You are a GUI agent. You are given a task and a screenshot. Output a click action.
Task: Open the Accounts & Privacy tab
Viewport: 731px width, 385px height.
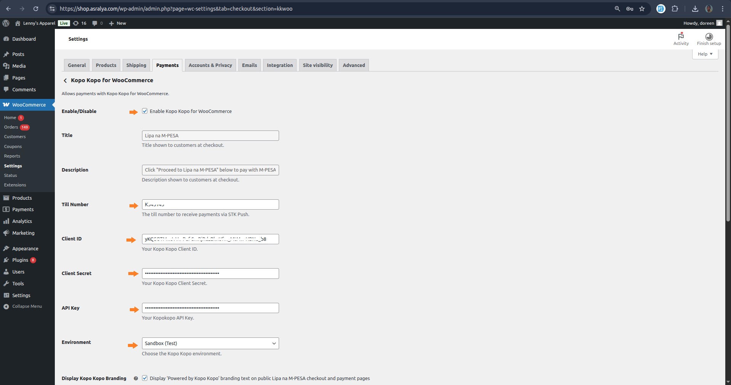[210, 65]
